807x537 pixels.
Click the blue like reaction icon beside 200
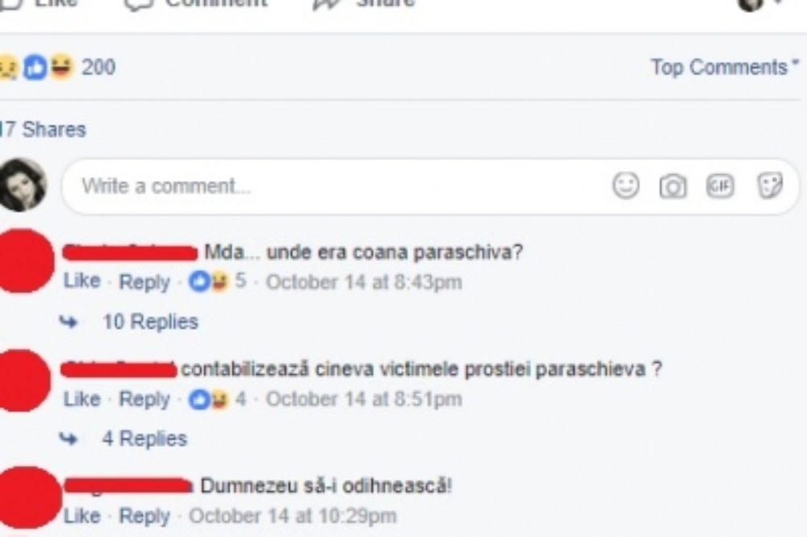pos(35,68)
